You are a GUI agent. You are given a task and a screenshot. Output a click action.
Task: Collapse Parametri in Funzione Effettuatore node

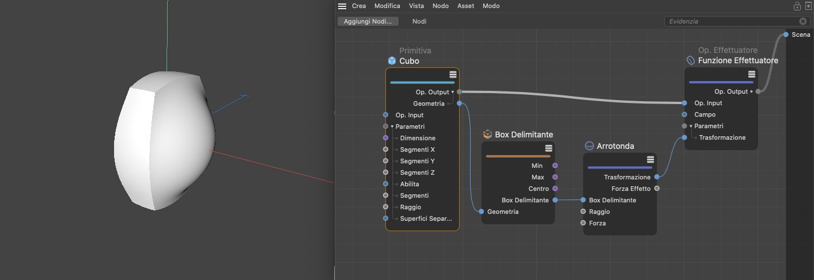[691, 126]
